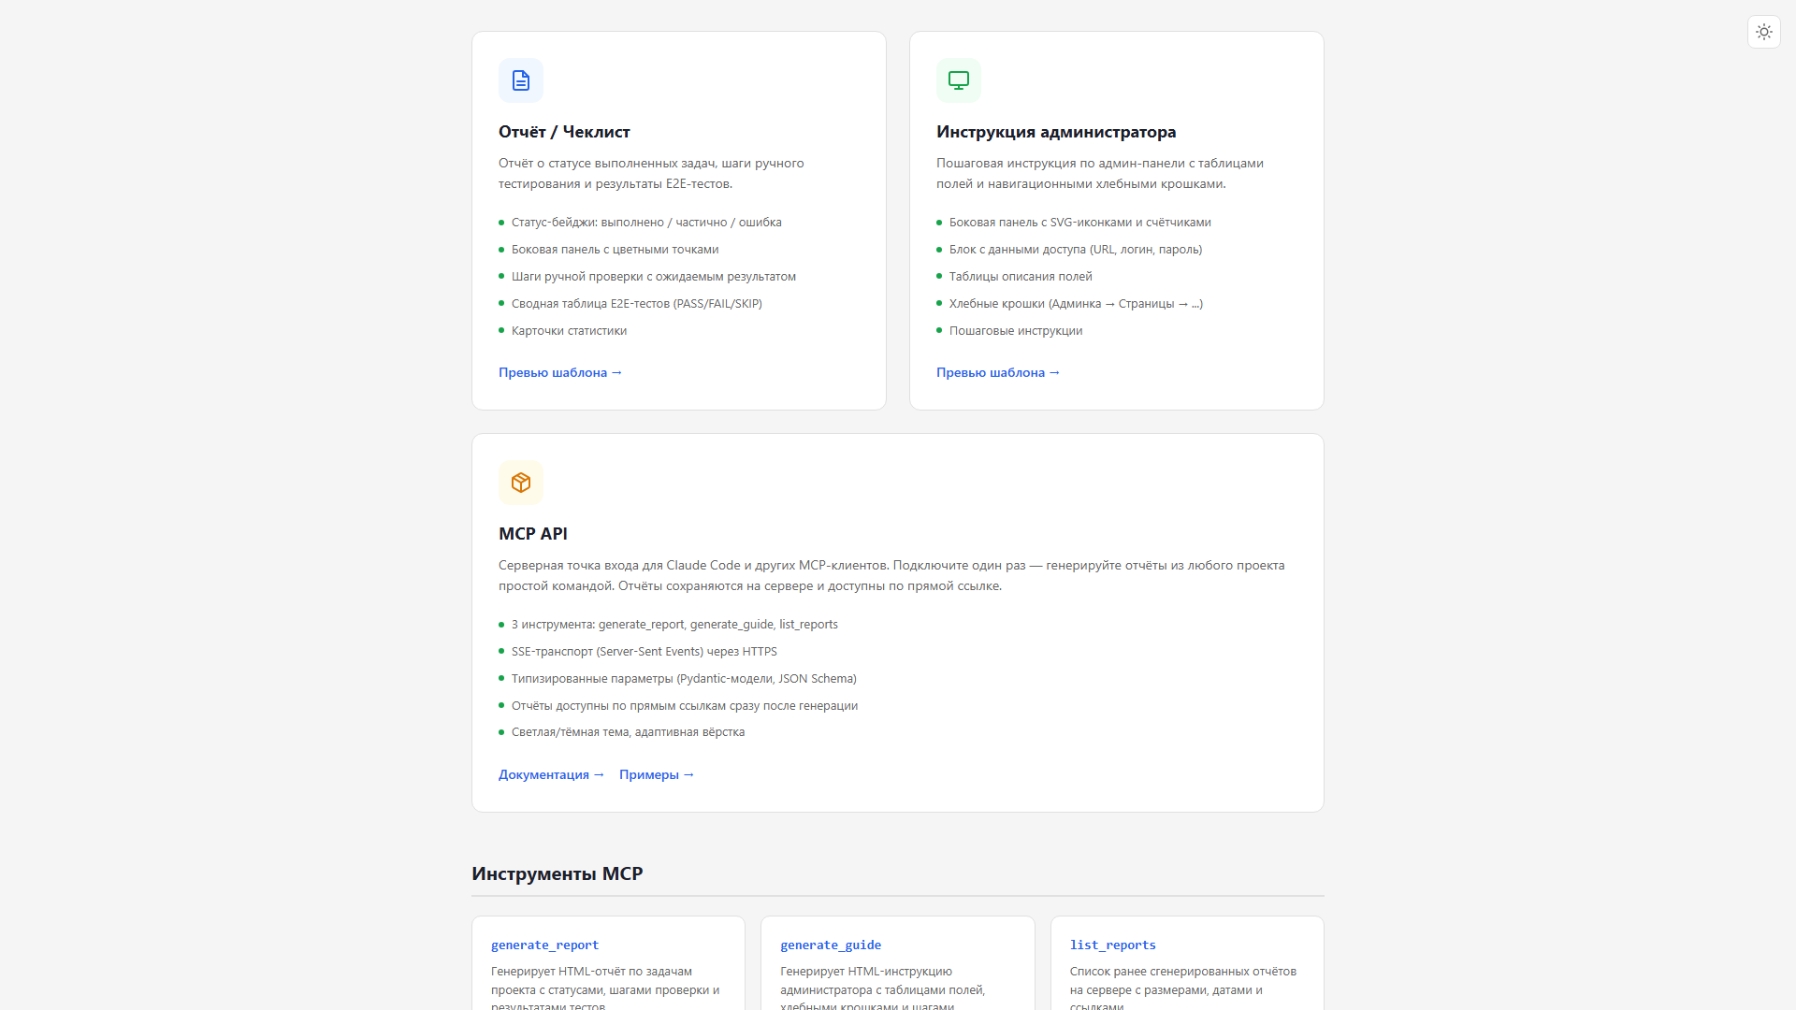Click the Инструкция администратора card title
This screenshot has height=1010, width=1796.
(x=1057, y=132)
